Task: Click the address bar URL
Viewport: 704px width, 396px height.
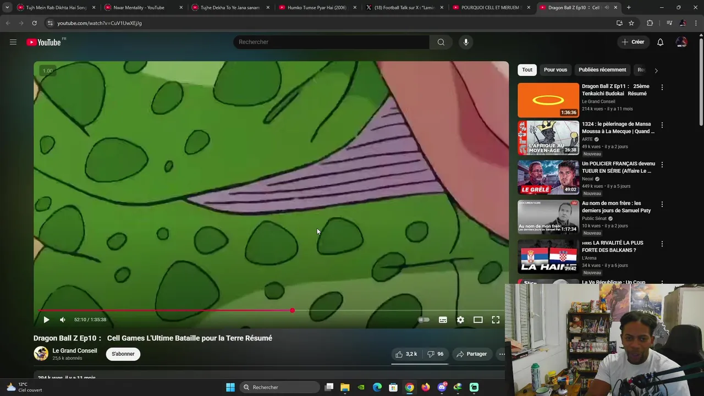Action: coord(100,23)
